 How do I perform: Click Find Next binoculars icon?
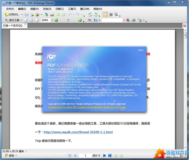pos(134,20)
